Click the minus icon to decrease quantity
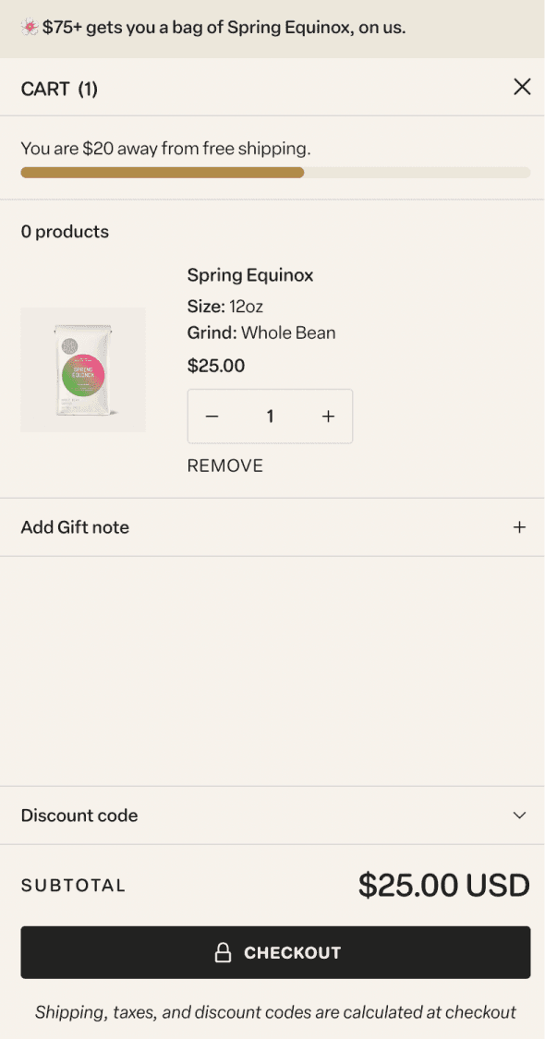Screen dimensions: 545x1039 pos(212,417)
